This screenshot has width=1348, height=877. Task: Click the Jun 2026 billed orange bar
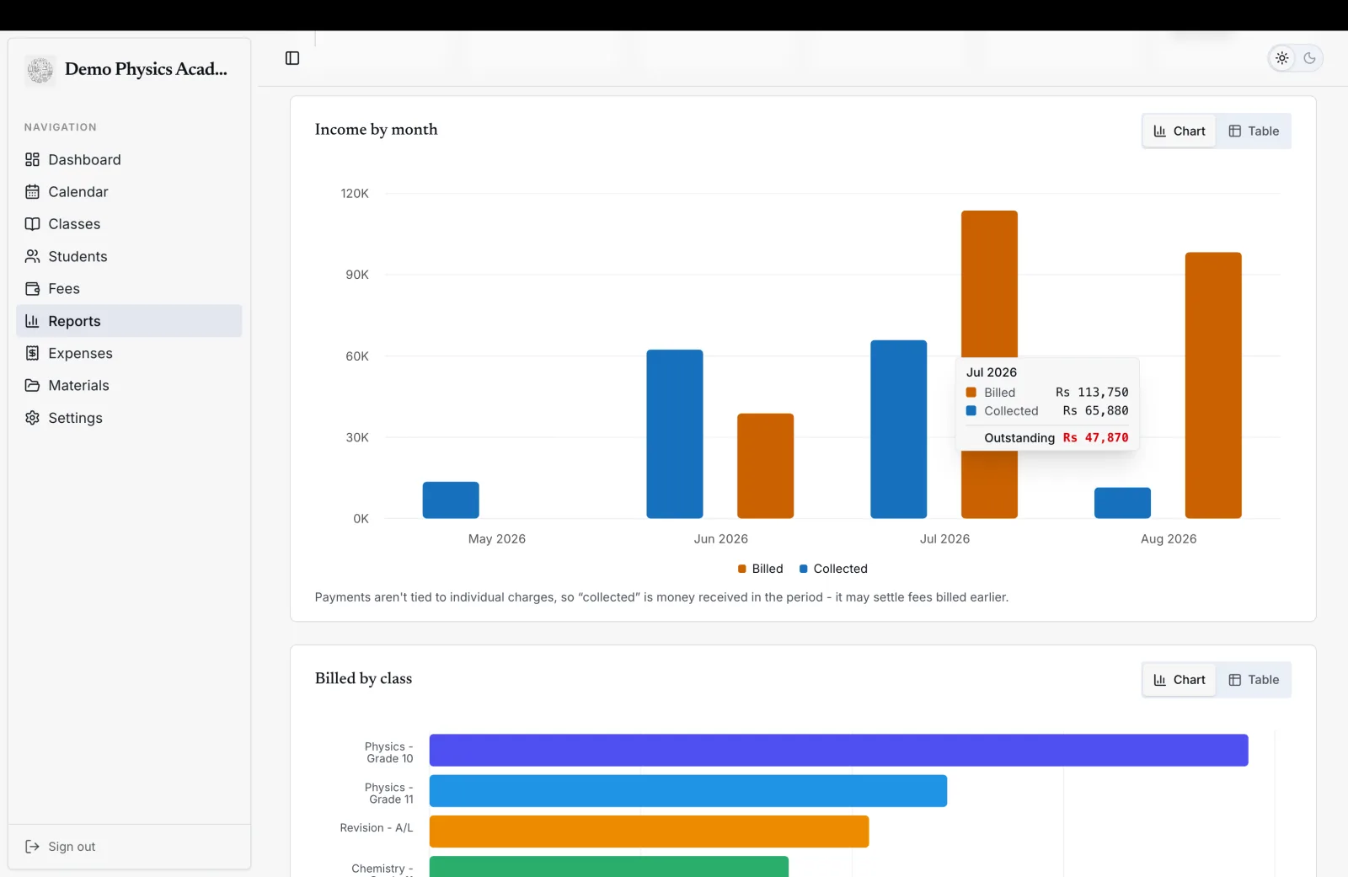click(766, 466)
